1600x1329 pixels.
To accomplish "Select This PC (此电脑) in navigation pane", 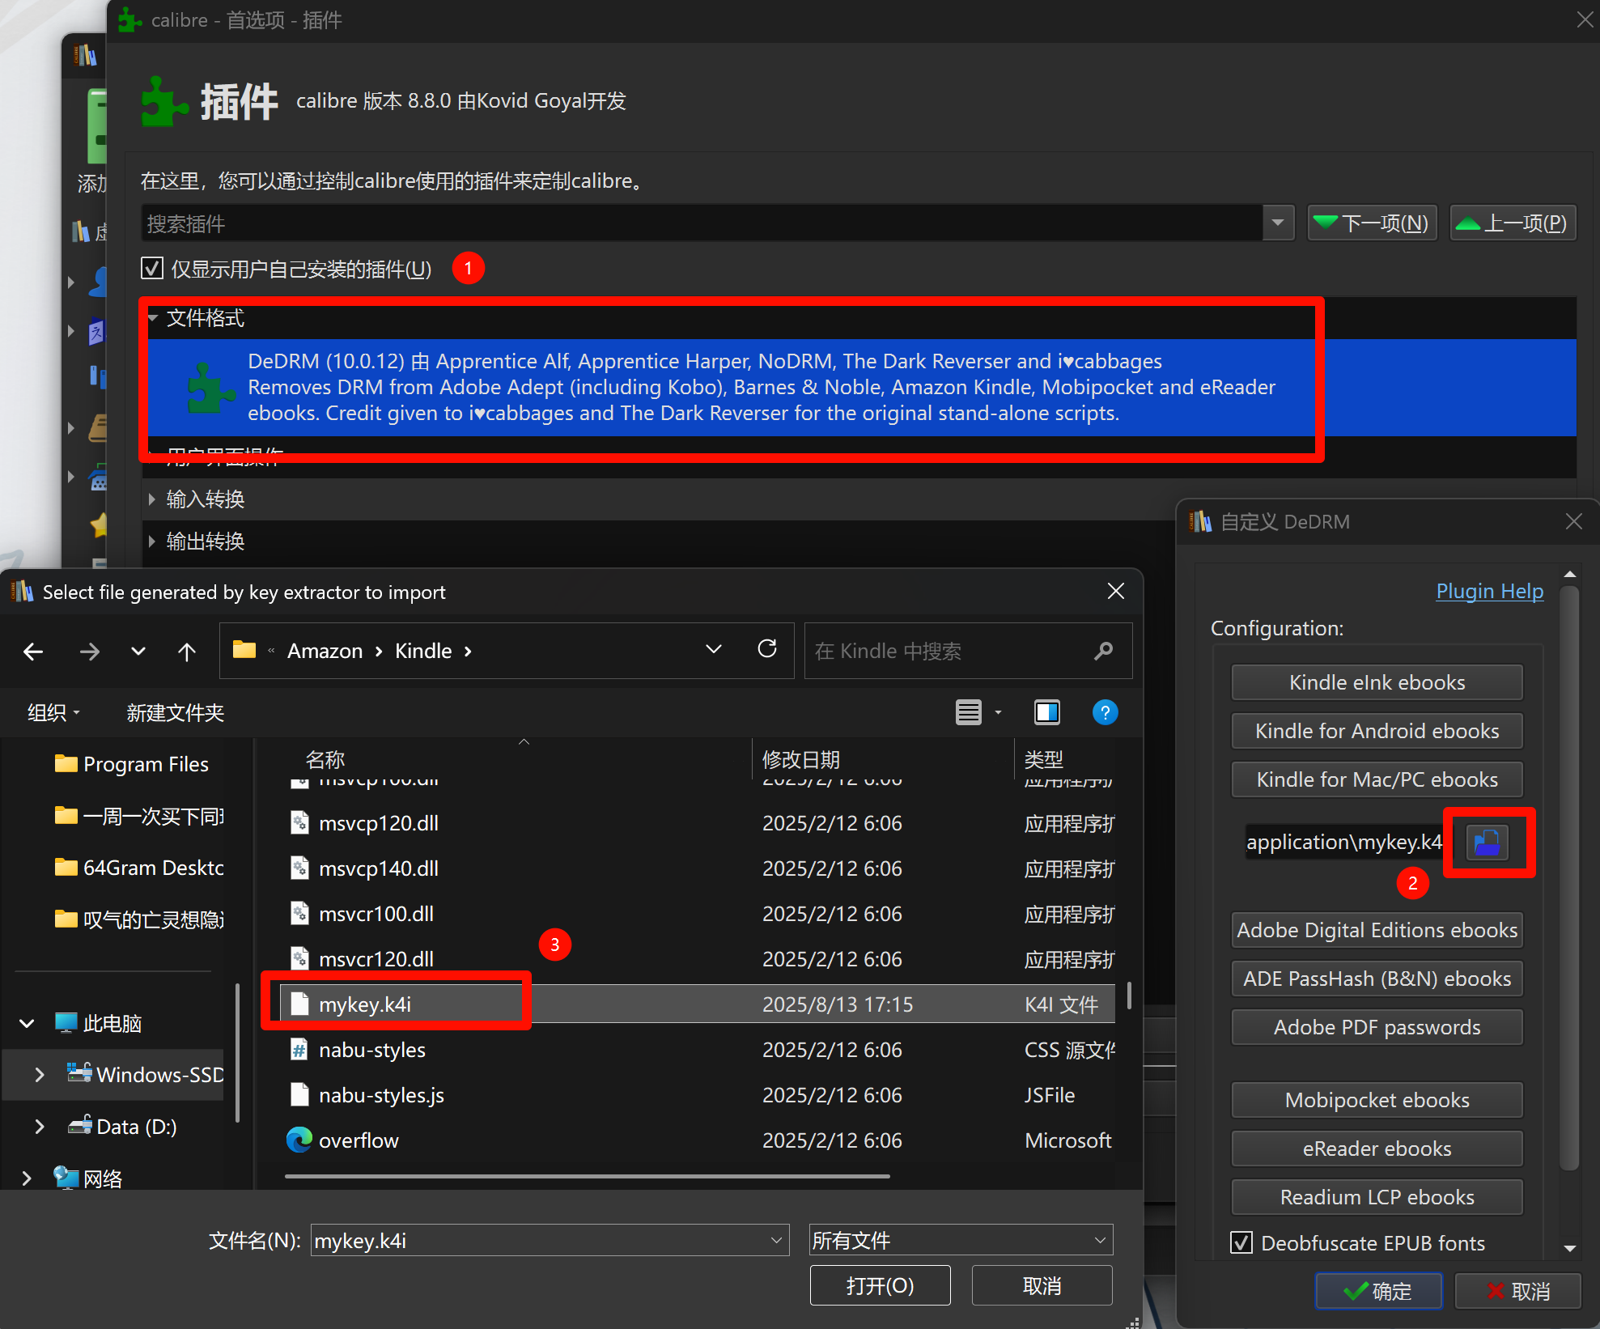I will click(98, 1023).
